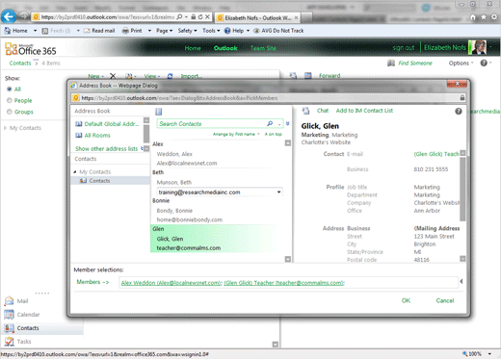Click the delete X icon in contacts toolbar
501x359 pixels.
point(113,76)
